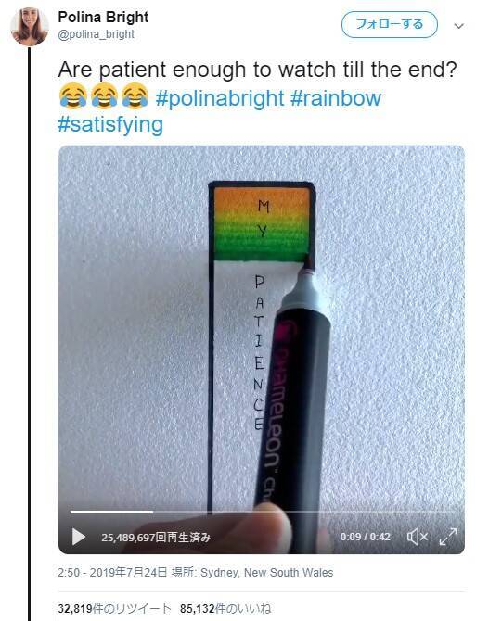The width and height of the screenshot is (489, 621).
Task: Click the Polina Bright display name
Action: click(x=103, y=17)
